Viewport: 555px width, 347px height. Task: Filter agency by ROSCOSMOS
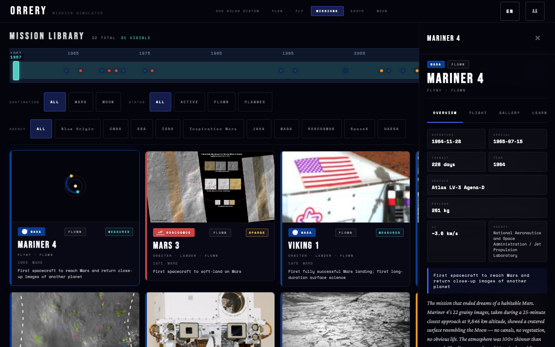point(322,129)
